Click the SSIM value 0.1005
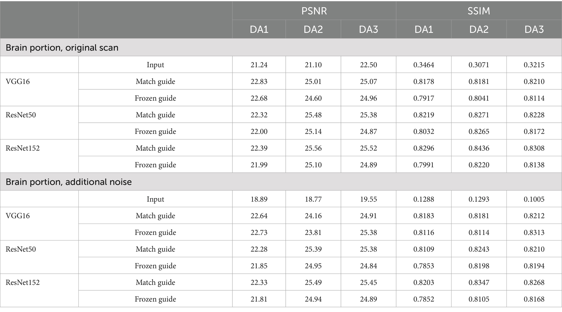This screenshot has height=312, width=562. [x=534, y=199]
